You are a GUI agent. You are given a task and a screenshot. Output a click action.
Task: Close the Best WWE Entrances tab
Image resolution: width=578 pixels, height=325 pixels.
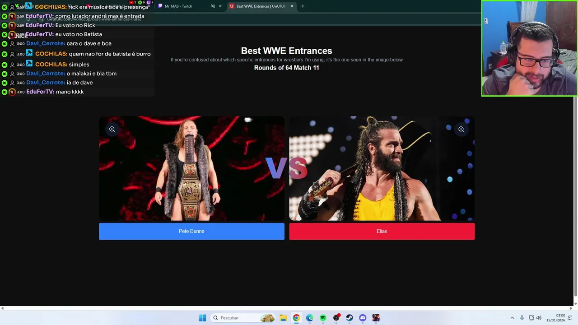coord(292,6)
